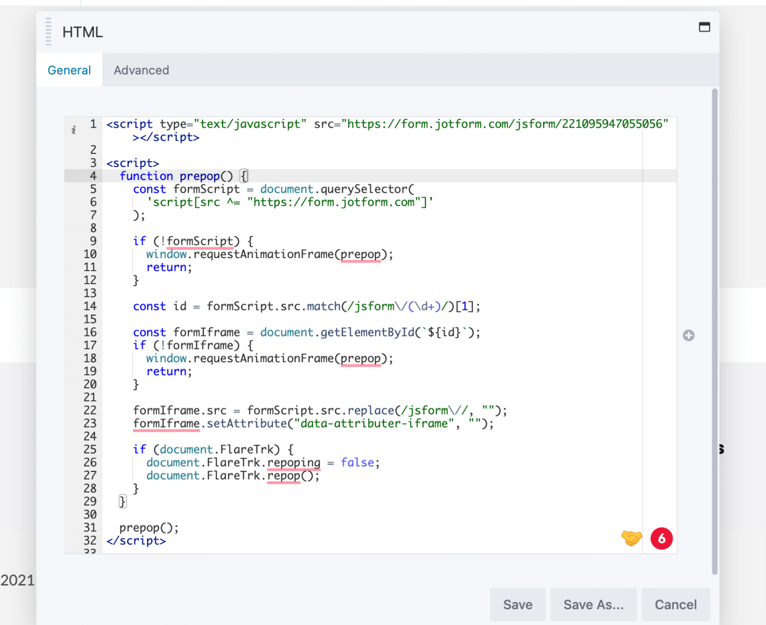Grab the HTML panel drag handle
Screen dimensions: 766x625
48,32
